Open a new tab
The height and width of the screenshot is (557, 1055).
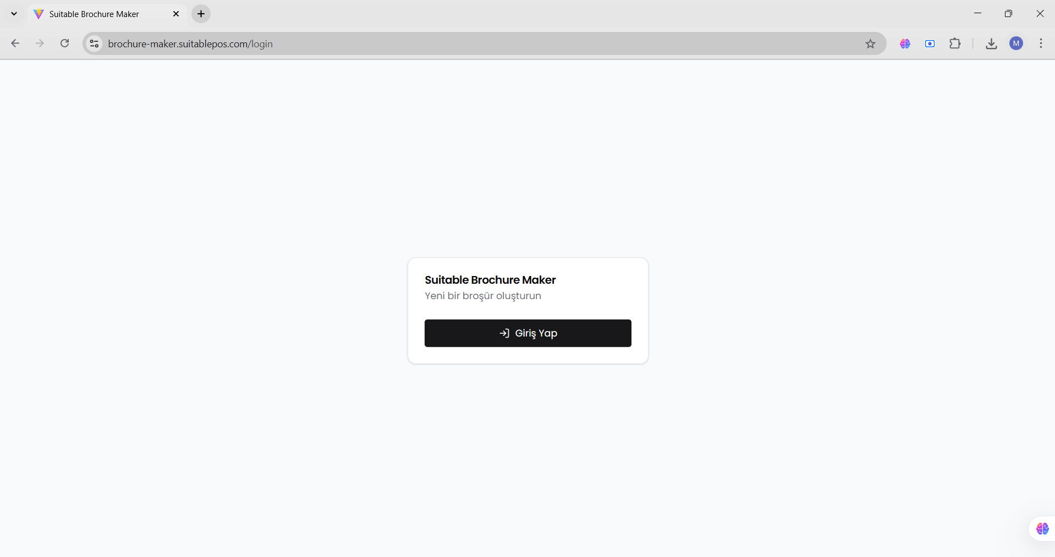(201, 14)
